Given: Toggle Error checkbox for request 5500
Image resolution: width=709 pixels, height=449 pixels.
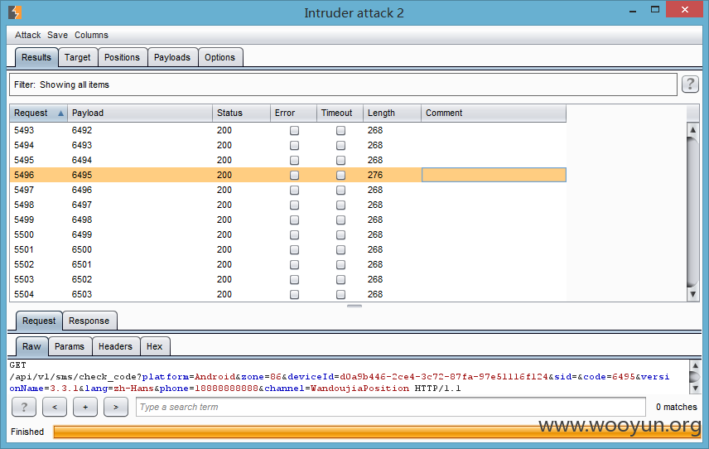Looking at the screenshot, I should tap(294, 234).
